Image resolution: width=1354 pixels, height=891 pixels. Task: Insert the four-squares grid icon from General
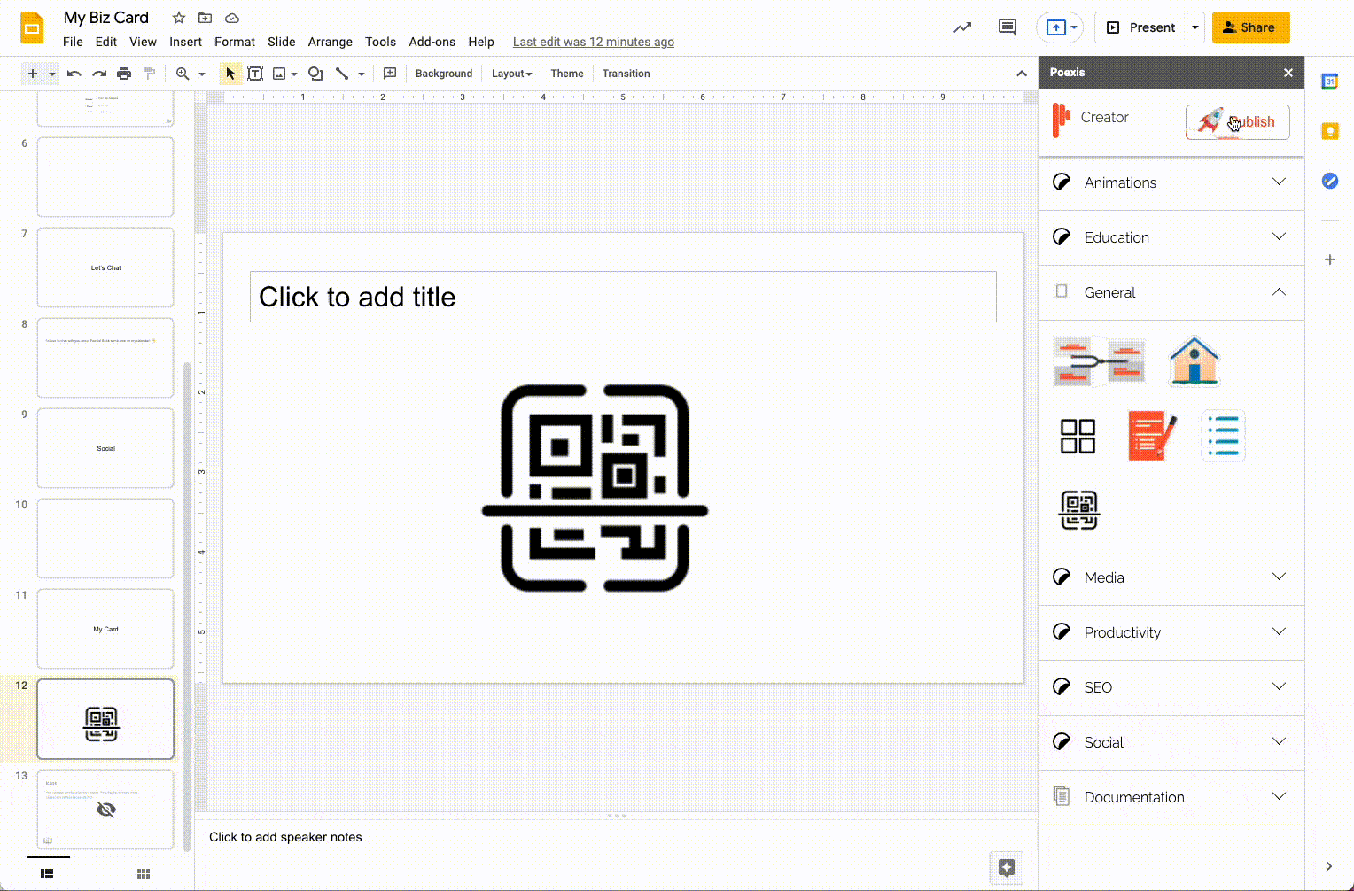coord(1078,436)
